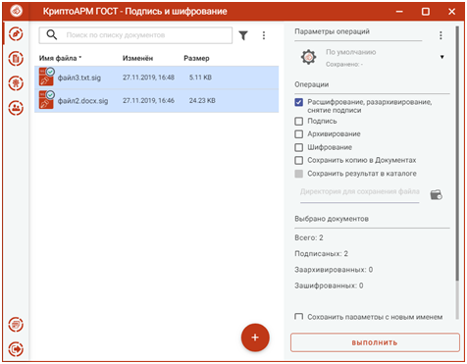This screenshot has height=364, width=467.
Task: Focus the document list search field
Action: point(135,35)
